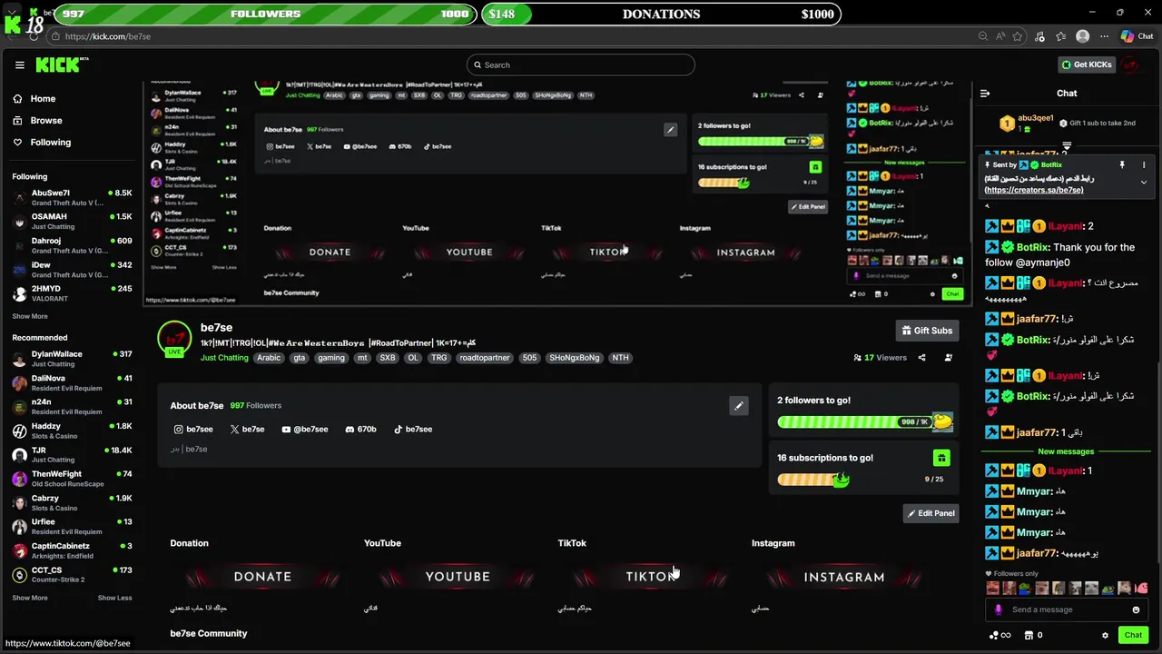
Task: Click the user icon beside the share button
Action: tap(949, 358)
